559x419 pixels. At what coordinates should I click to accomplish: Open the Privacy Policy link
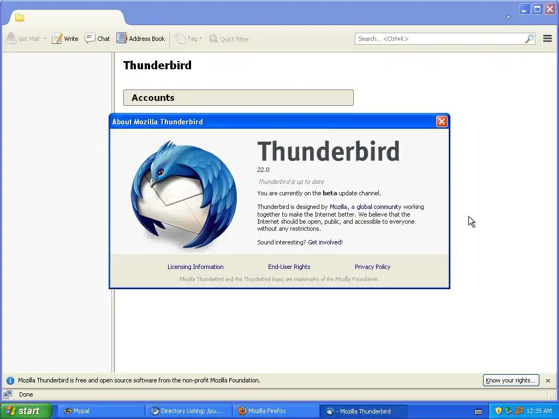click(x=372, y=267)
